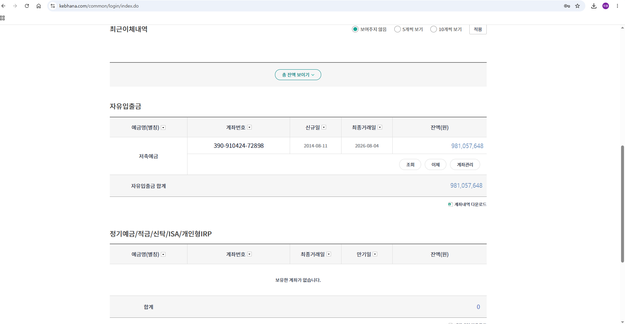
Task: Click the 자유입출금 section heading
Action: pyautogui.click(x=126, y=106)
